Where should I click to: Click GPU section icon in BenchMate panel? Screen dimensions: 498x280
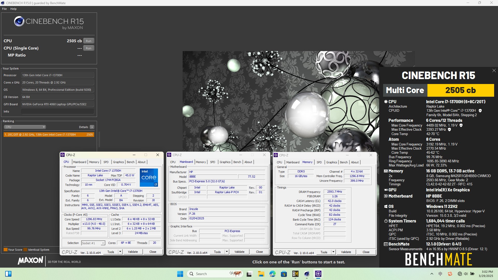(x=386, y=190)
